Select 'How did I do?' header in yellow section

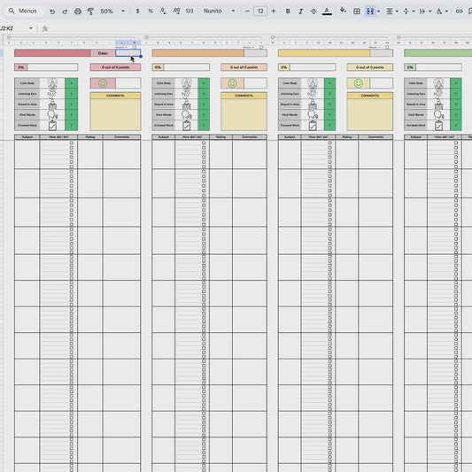coord(318,137)
